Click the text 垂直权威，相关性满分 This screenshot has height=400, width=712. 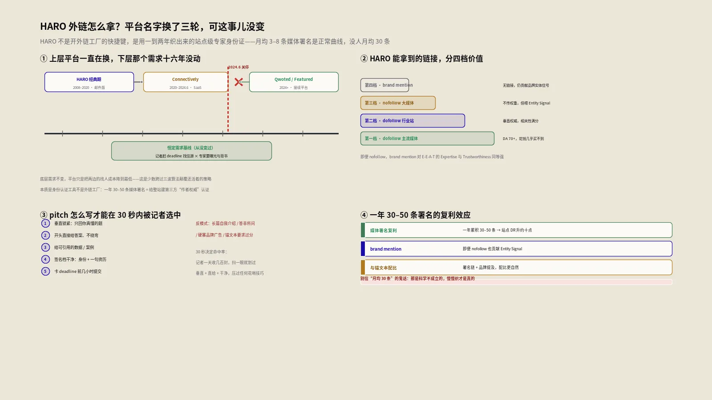coord(521,121)
